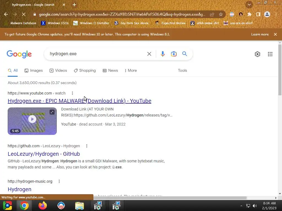Open the taskbar clock and date
Viewport: 282px width, 211px height.
pyautogui.click(x=269, y=206)
